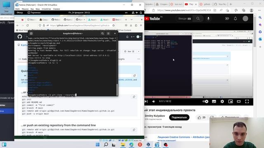Skip to next video in player
The image size is (264, 148).
click(x=146, y=102)
